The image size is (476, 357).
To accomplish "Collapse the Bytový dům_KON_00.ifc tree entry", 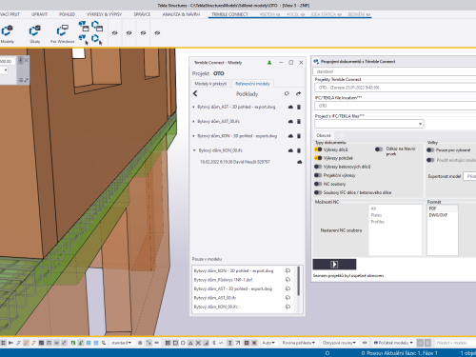I will coord(194,150).
